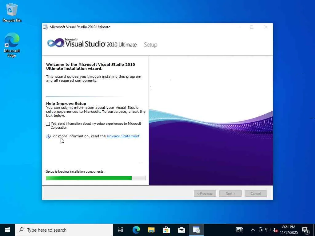Click the Previous button
Screen dimensions: 315x236
pyautogui.click(x=205, y=194)
